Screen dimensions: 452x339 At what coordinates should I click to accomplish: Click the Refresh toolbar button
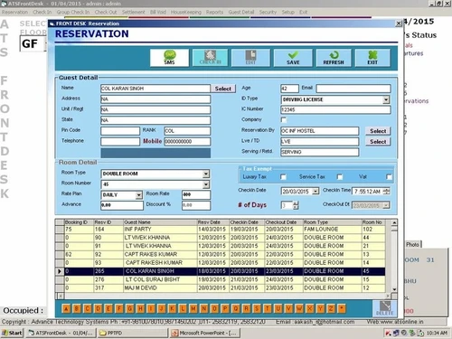coord(334,58)
